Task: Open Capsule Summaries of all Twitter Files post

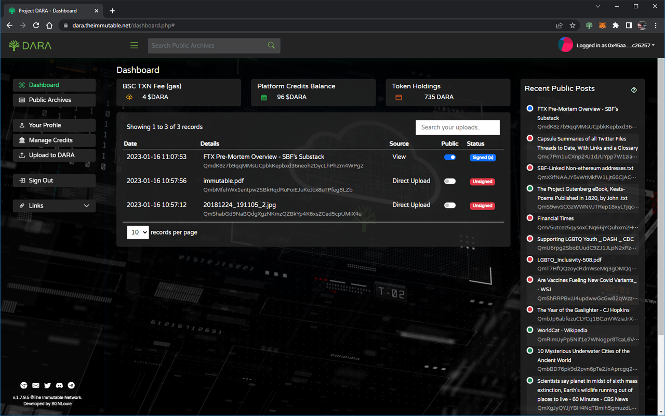Action: (588, 144)
